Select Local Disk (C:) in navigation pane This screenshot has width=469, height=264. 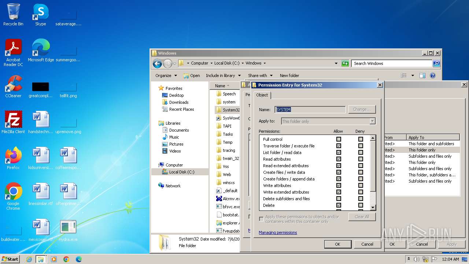pos(182,172)
